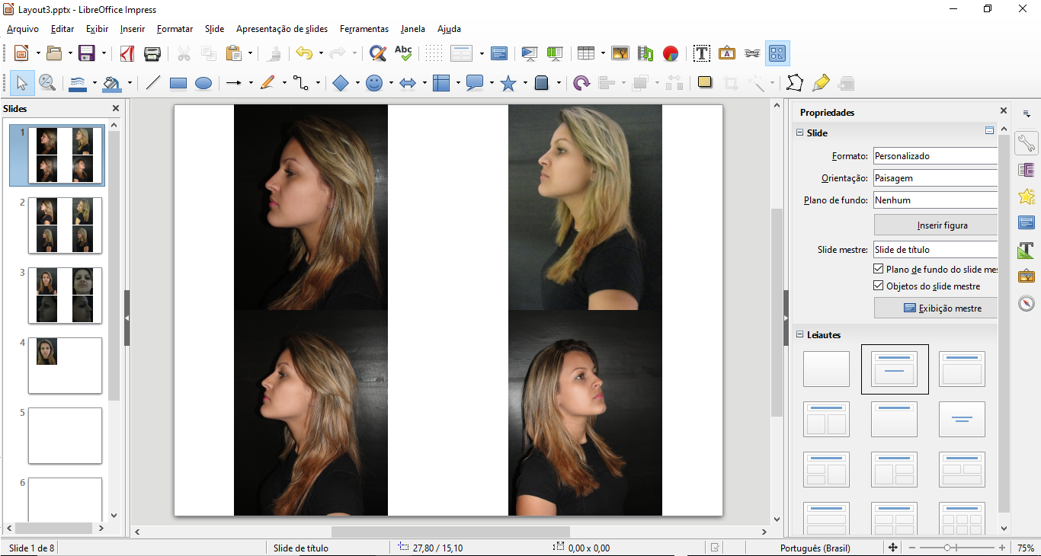
Task: Open the 'Apresentação de slides' menu
Action: click(x=282, y=29)
